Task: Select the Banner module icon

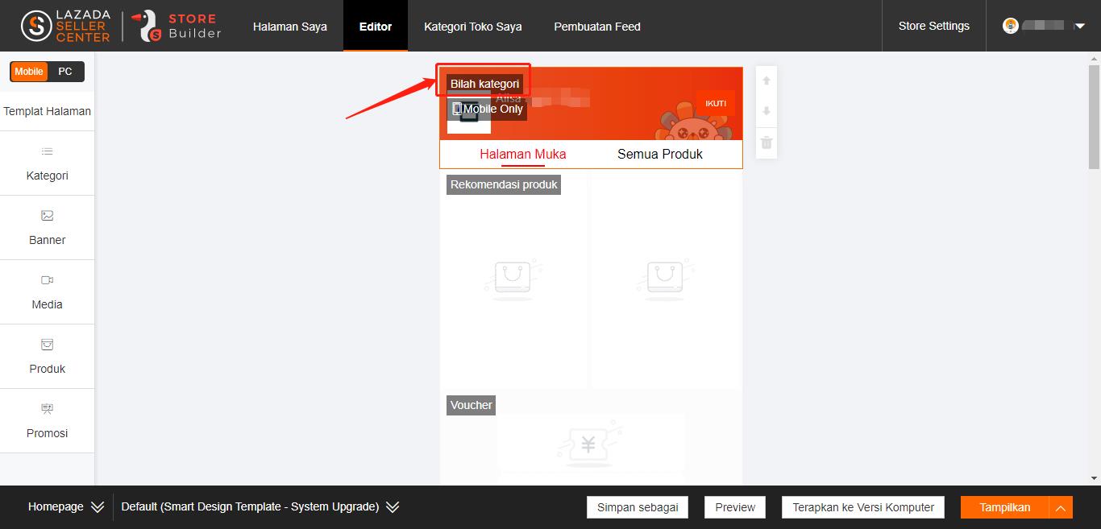Action: (x=47, y=216)
